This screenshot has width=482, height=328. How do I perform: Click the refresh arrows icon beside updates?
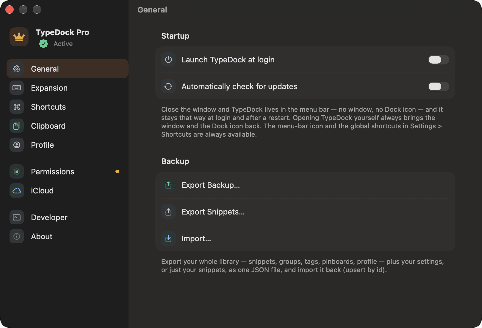tap(168, 86)
